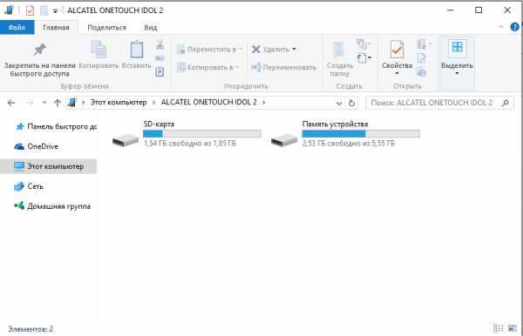Open the recent locations dropdown arrow
This screenshot has width=523, height=336.
[44, 103]
